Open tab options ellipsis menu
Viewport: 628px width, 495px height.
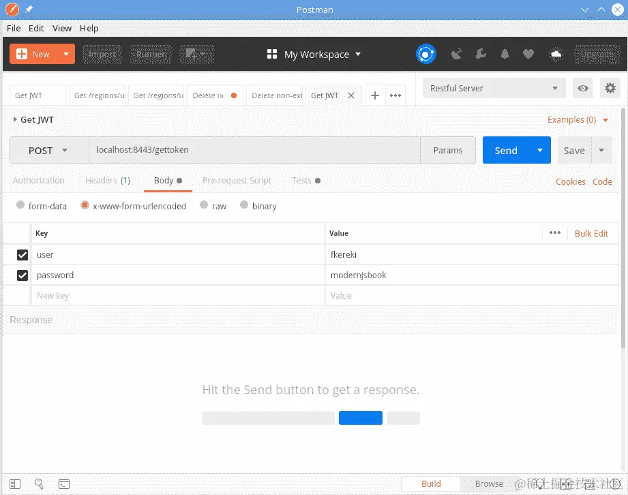pyautogui.click(x=395, y=95)
